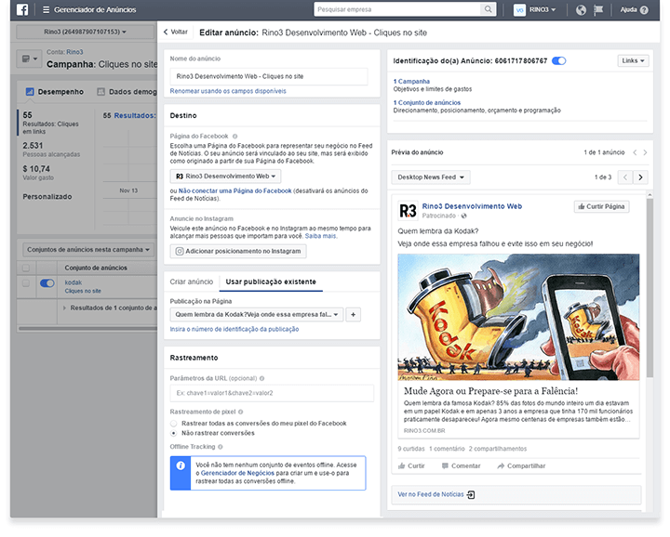Screen dimensions: 670x537
Task: Open the Desktop News Feed placement dropdown
Action: pyautogui.click(x=431, y=177)
